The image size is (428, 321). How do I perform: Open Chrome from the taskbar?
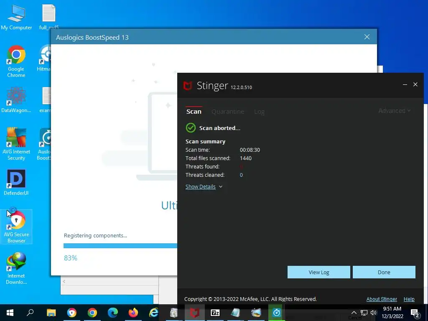(92, 313)
